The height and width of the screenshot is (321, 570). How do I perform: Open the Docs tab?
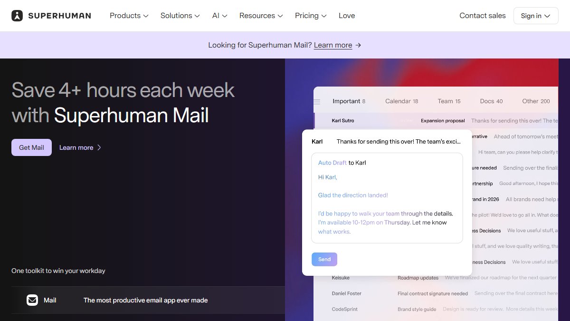click(492, 101)
